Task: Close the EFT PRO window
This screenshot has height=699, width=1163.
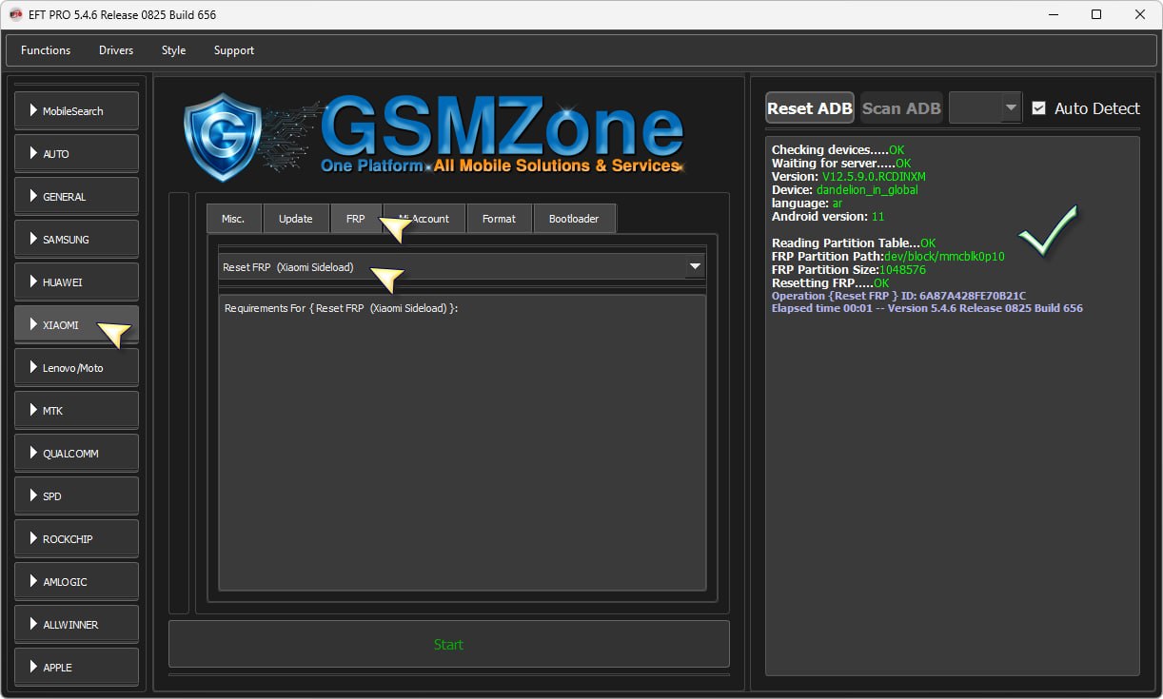Action: (1139, 14)
